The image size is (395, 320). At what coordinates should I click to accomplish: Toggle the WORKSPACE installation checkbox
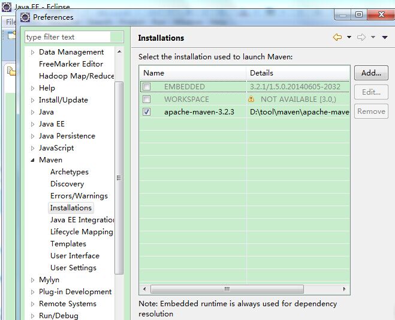(x=146, y=99)
